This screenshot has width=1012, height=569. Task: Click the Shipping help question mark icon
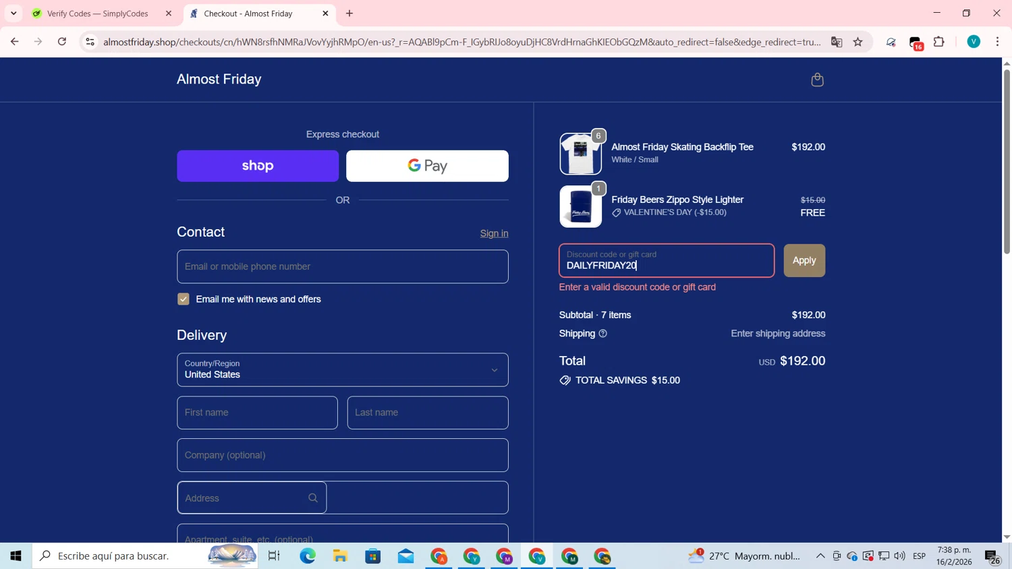pyautogui.click(x=603, y=334)
